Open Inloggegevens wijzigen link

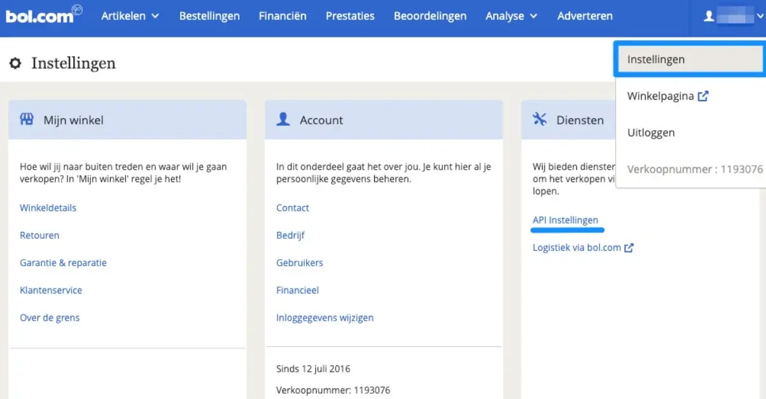[325, 318]
